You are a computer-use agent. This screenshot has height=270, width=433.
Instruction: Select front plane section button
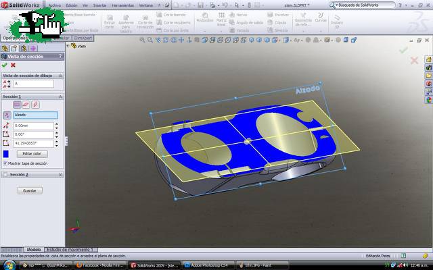(x=17, y=105)
